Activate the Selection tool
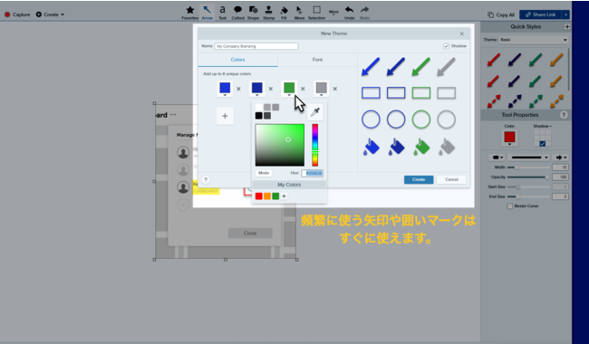The image size is (589, 344). tap(316, 13)
